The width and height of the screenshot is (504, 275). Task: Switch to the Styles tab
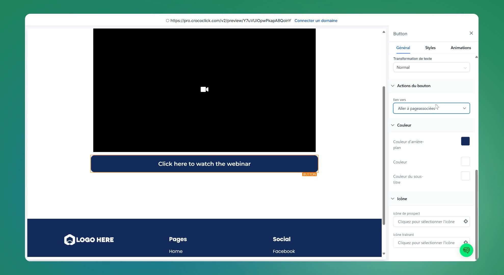430,48
